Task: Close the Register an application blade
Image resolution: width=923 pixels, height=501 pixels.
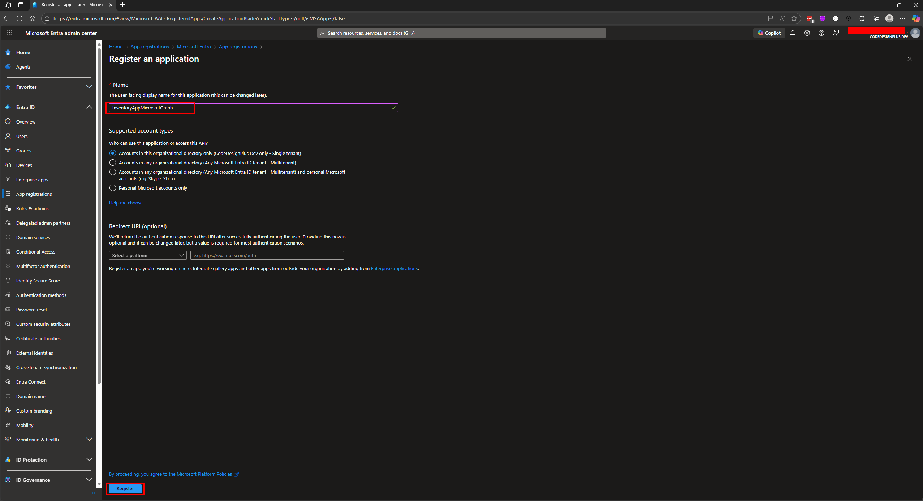Action: tap(910, 59)
